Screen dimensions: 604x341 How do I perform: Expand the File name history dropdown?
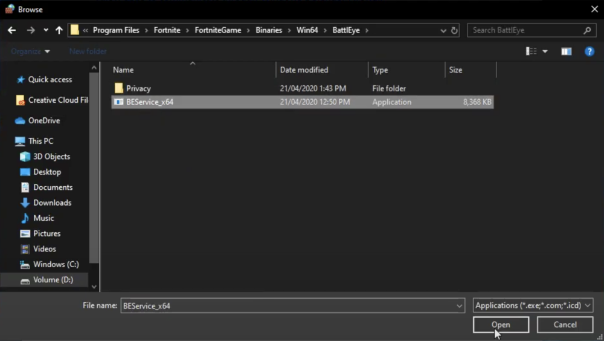(x=460, y=306)
